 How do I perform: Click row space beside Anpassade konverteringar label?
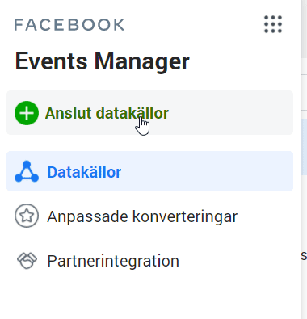[x=265, y=216]
